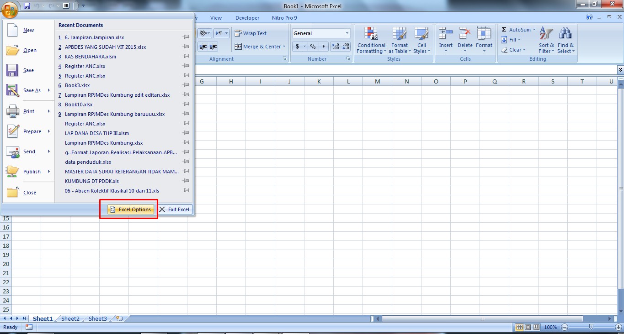The width and height of the screenshot is (624, 334).
Task: Click the zoom slider handle in status bar
Action: coord(591,327)
